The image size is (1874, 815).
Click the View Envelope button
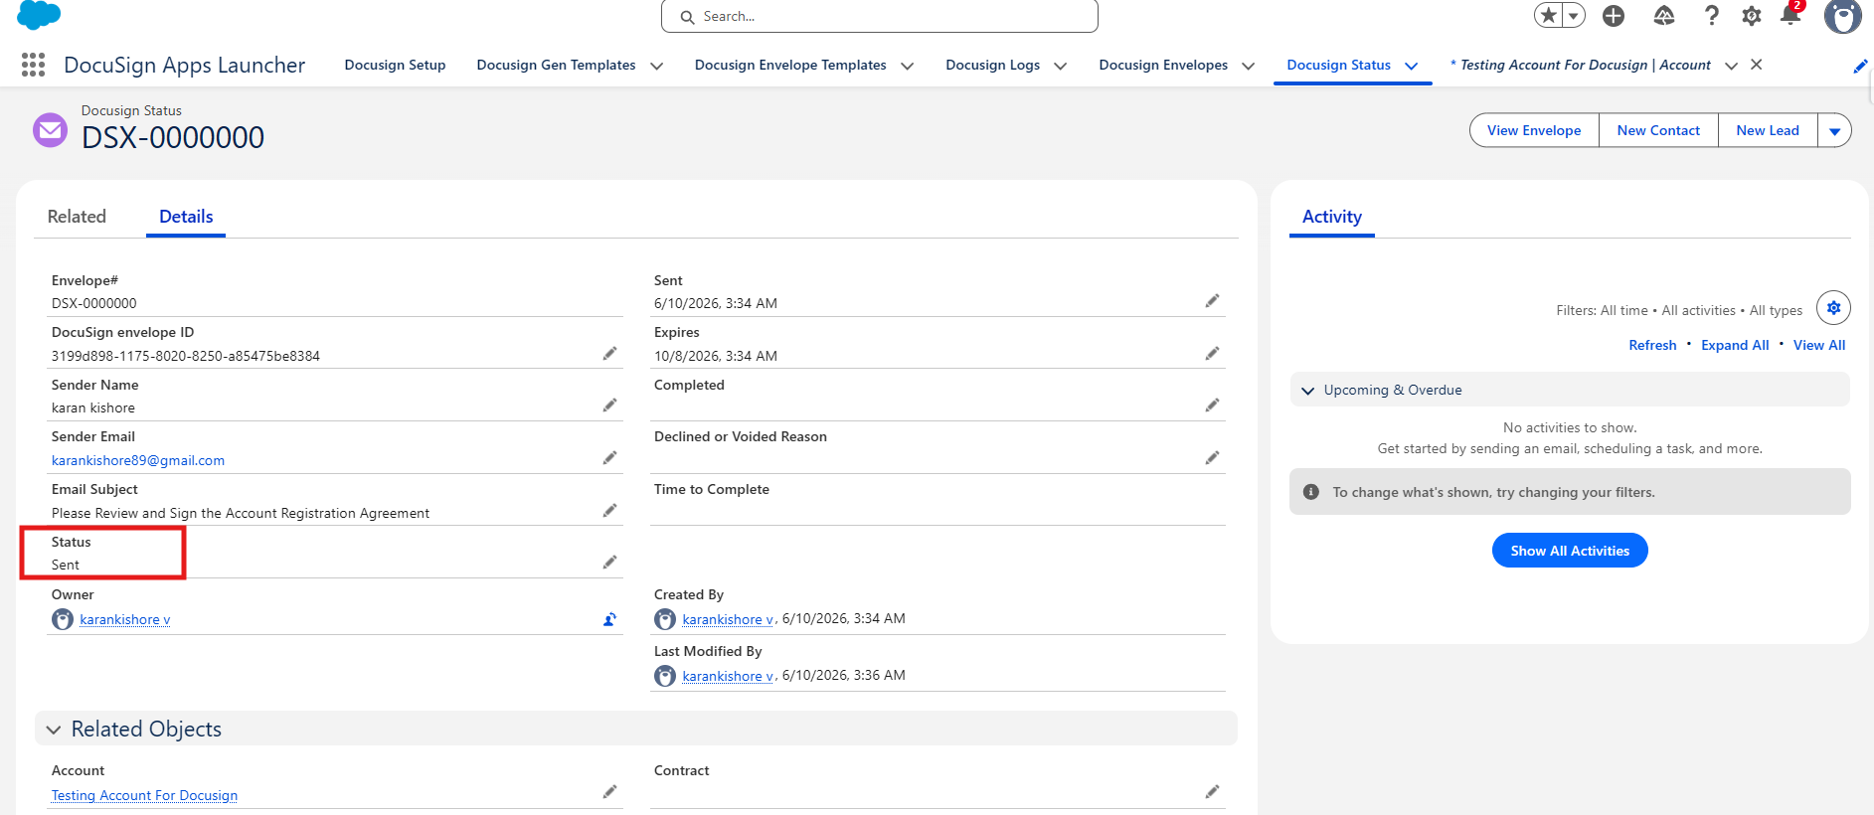pos(1534,130)
